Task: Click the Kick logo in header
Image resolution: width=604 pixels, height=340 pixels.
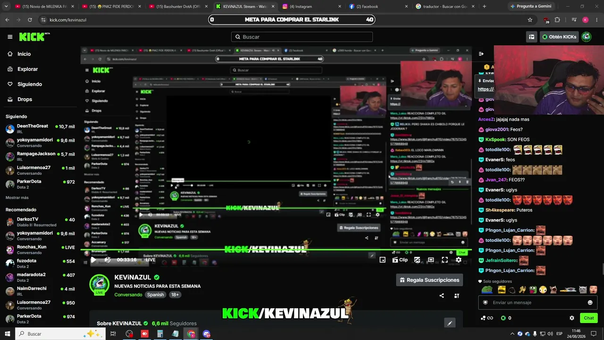Action: (x=34, y=37)
